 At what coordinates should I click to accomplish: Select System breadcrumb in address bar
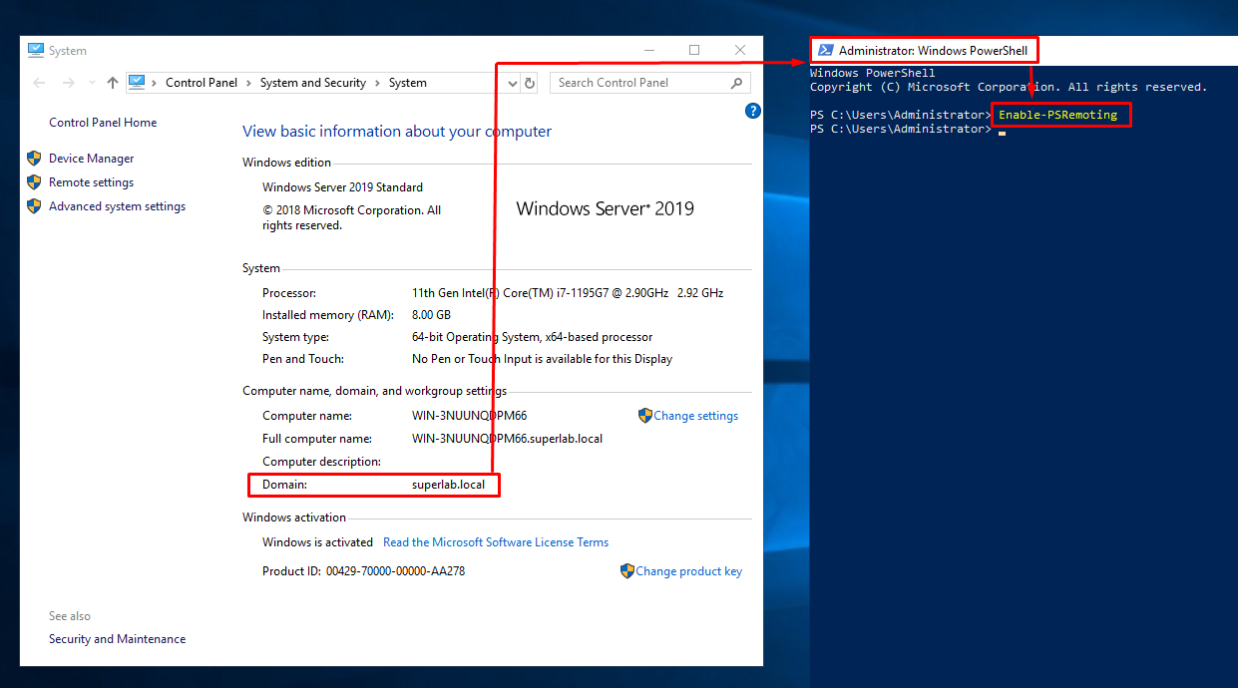click(x=408, y=83)
